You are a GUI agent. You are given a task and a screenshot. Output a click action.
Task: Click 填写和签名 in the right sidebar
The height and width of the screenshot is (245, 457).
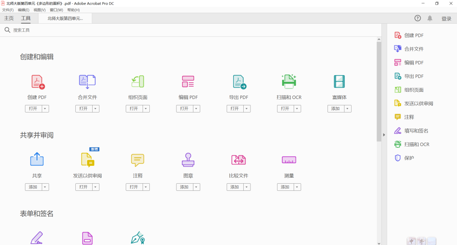411,131
